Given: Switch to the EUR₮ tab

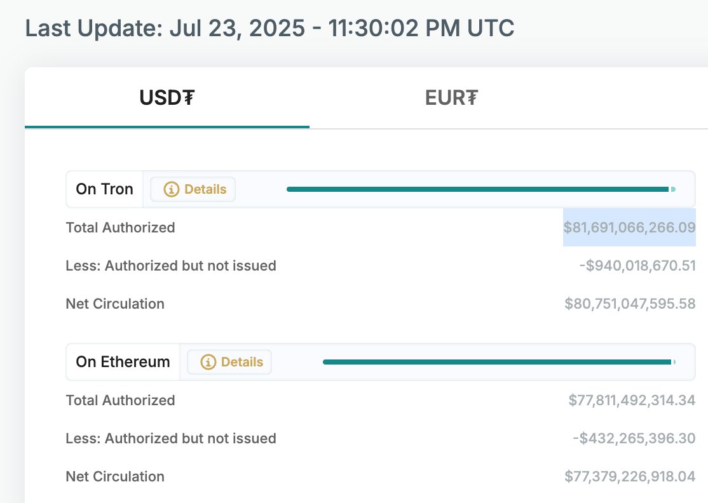Looking at the screenshot, I should [x=451, y=97].
